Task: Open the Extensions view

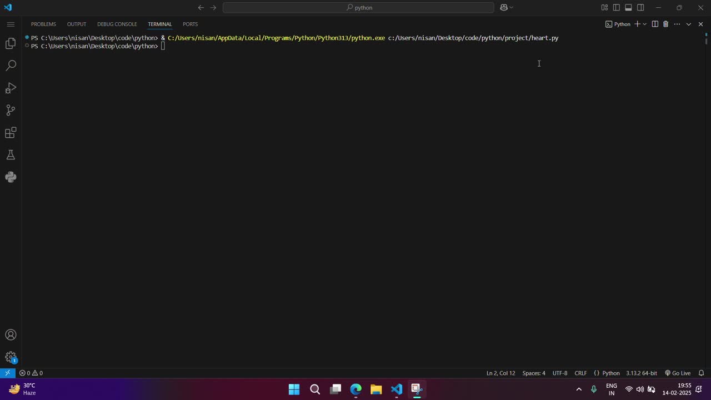Action: point(11,133)
